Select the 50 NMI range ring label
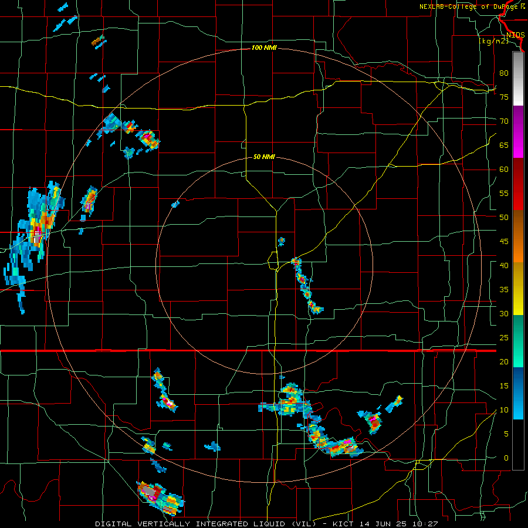 pyautogui.click(x=264, y=157)
